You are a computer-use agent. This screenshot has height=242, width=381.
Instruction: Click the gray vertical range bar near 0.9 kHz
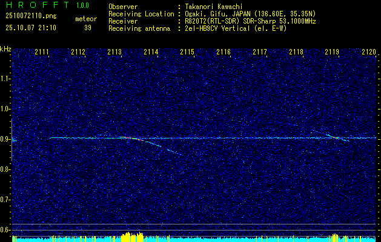pos(12,140)
